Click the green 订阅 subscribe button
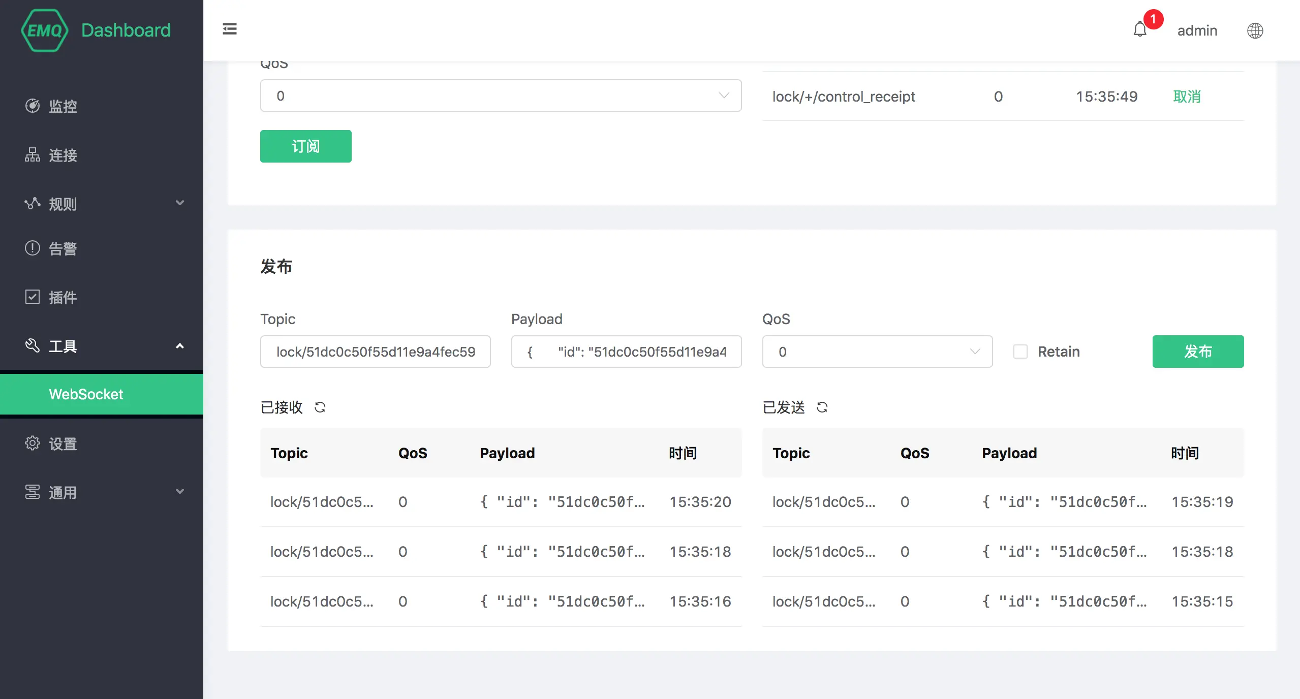Screen dimensions: 1300x699 [x=305, y=146]
